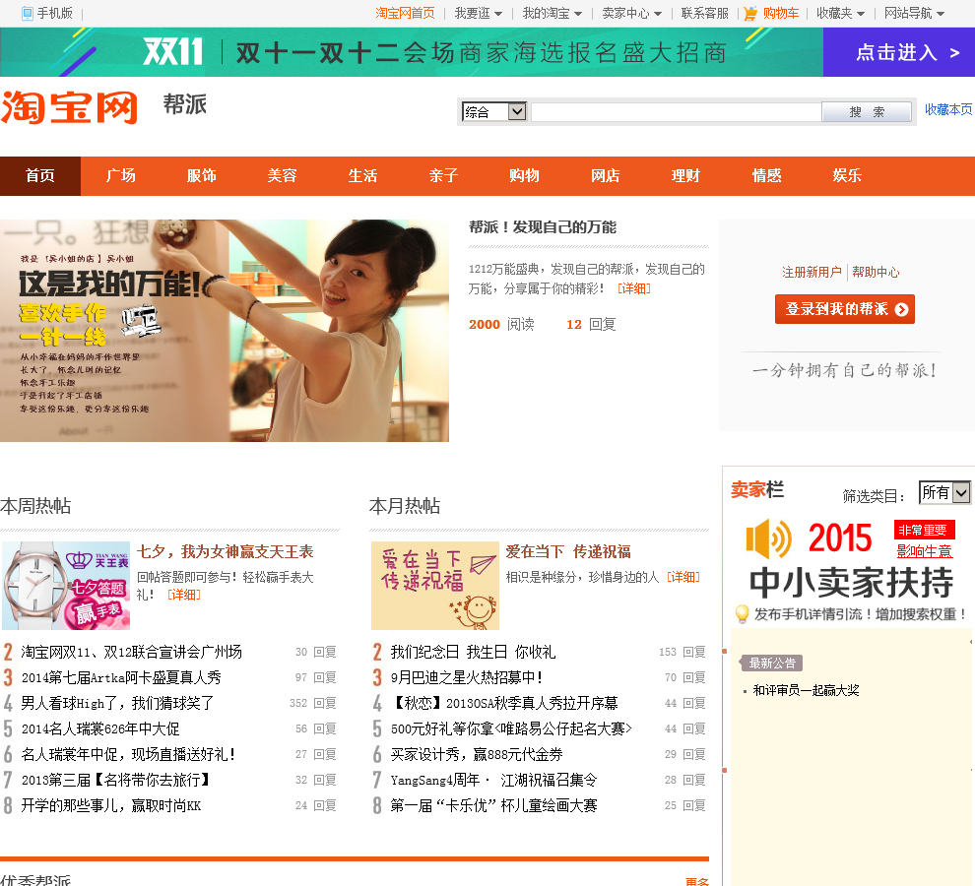
Task: Open the 理财 navigation tab
Action: click(685, 176)
